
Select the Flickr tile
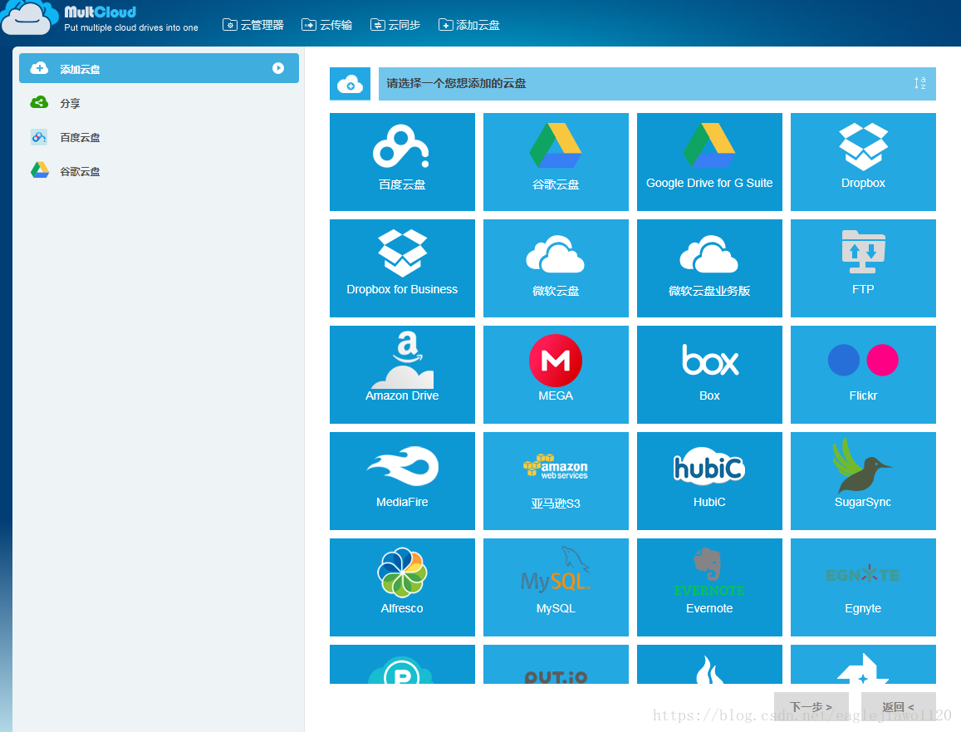click(x=863, y=375)
